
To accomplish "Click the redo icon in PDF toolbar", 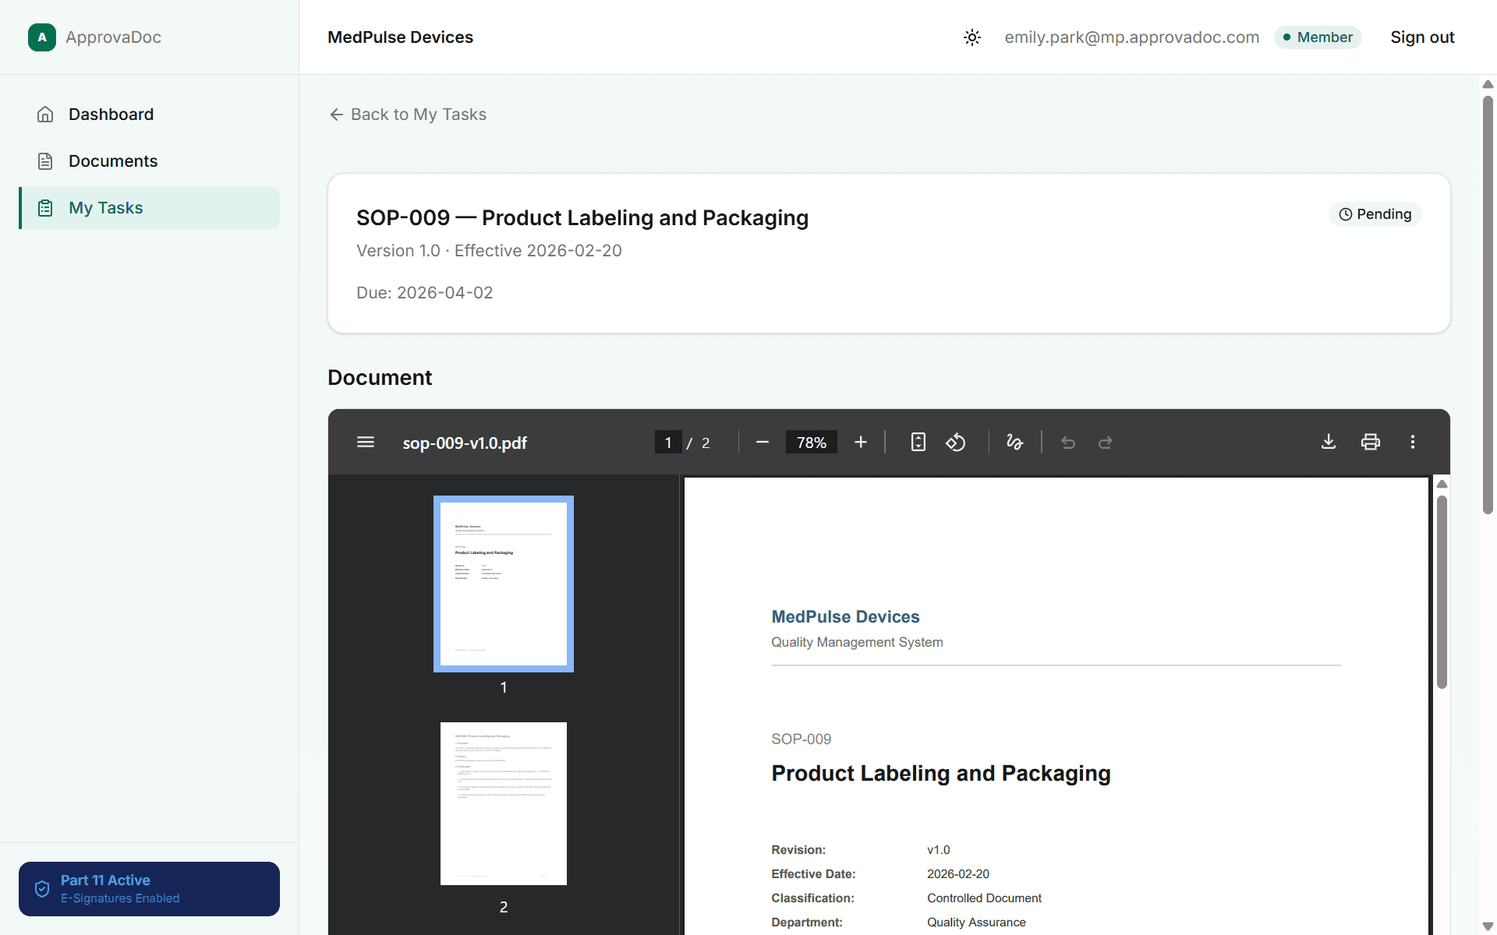I will [1105, 443].
